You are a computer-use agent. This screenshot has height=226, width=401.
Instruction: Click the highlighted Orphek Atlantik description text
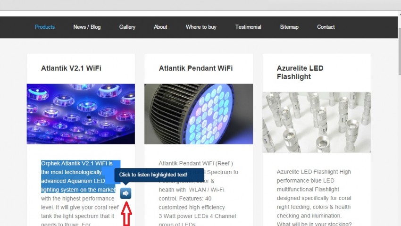click(x=78, y=176)
